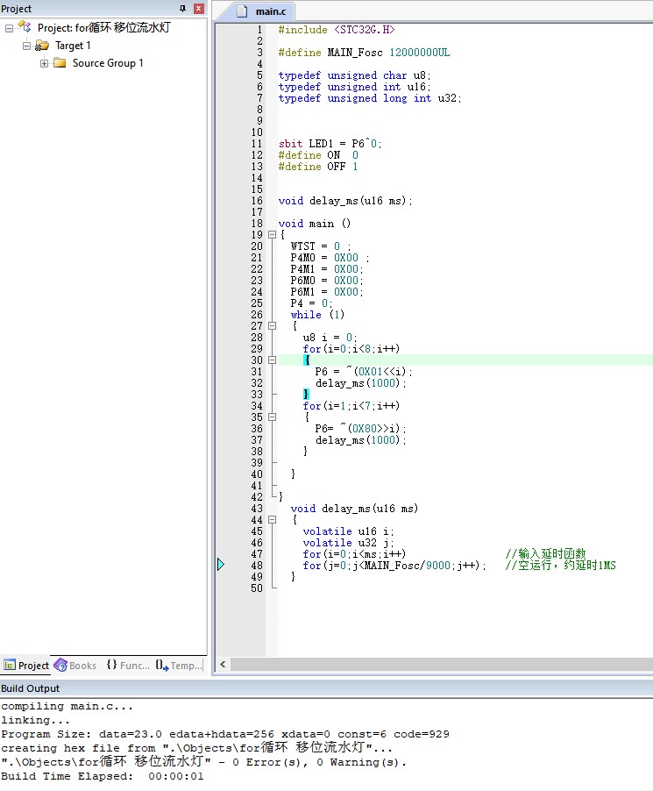Collapse the root Project tree node
This screenshot has width=653, height=791.
(x=9, y=28)
